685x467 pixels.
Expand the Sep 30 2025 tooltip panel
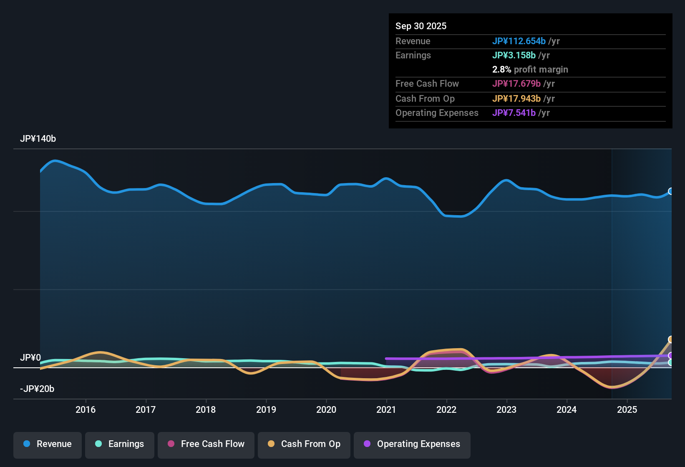click(x=530, y=71)
